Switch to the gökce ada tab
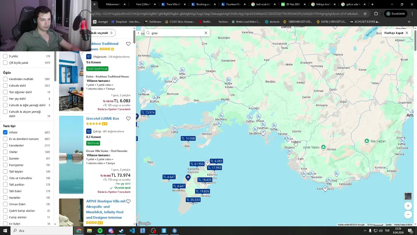 (353, 5)
